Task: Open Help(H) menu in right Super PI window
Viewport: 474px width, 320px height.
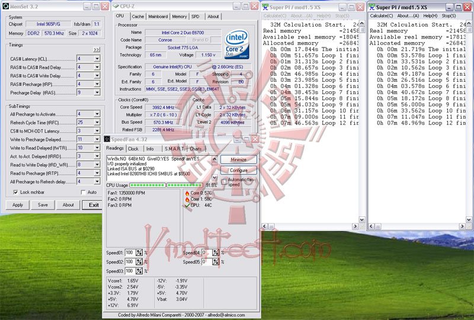Action: click(430, 16)
